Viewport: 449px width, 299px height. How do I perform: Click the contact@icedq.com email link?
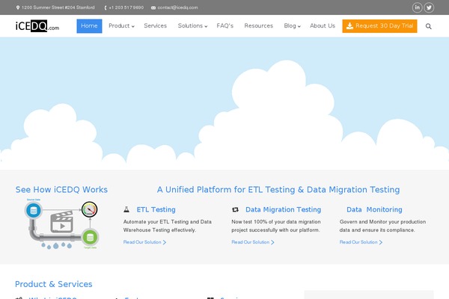[177, 7]
